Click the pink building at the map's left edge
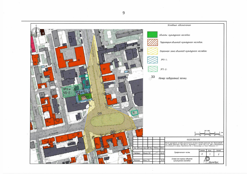The image size is (247, 174). point(32,44)
